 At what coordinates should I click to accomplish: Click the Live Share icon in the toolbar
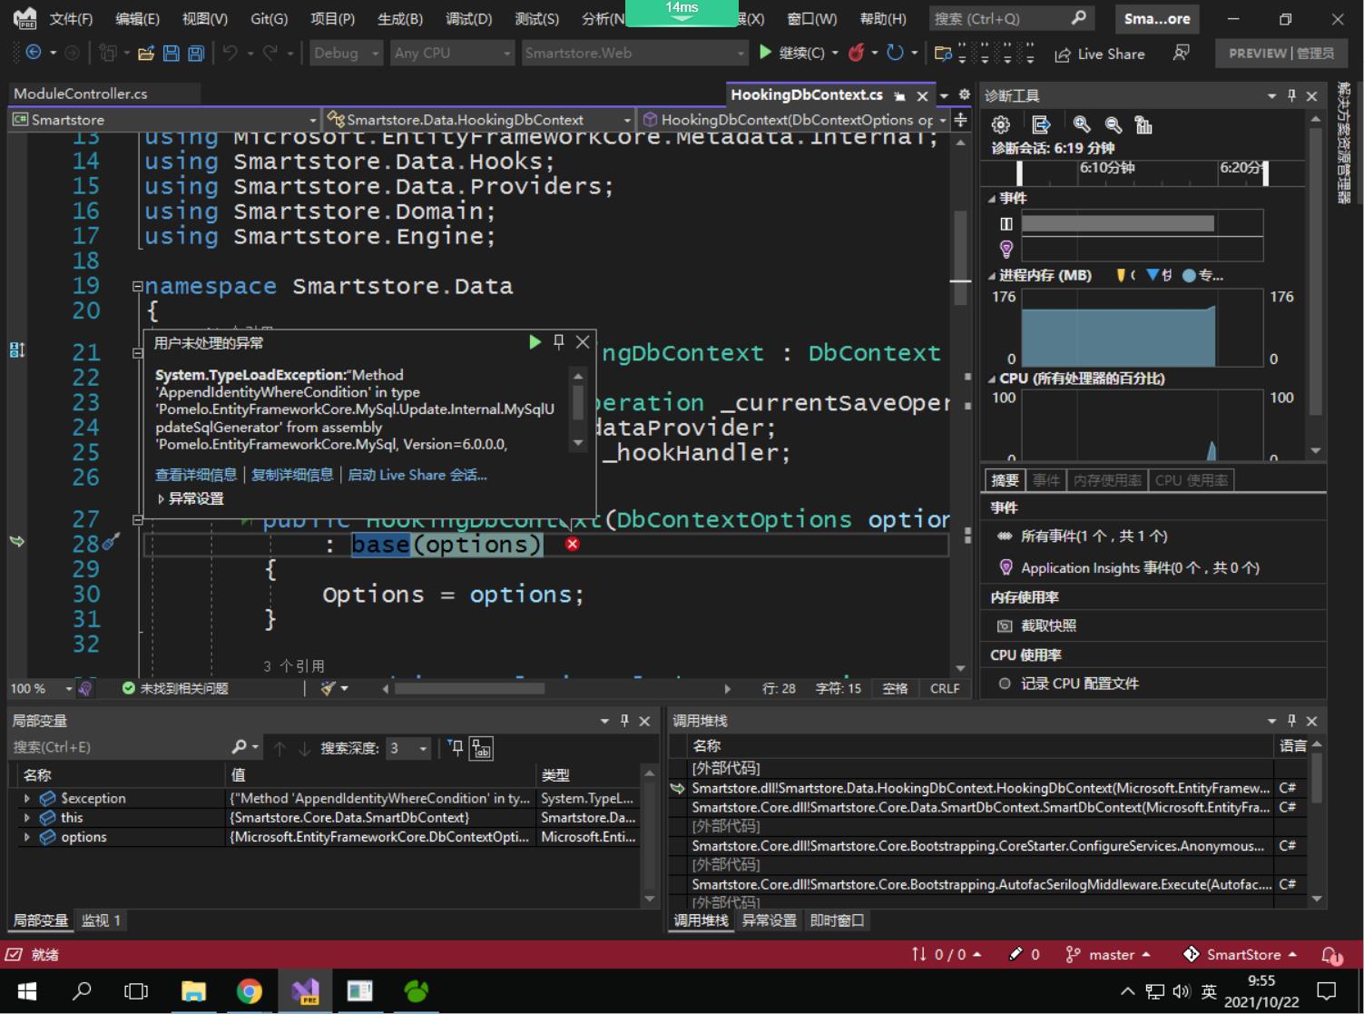[1063, 54]
